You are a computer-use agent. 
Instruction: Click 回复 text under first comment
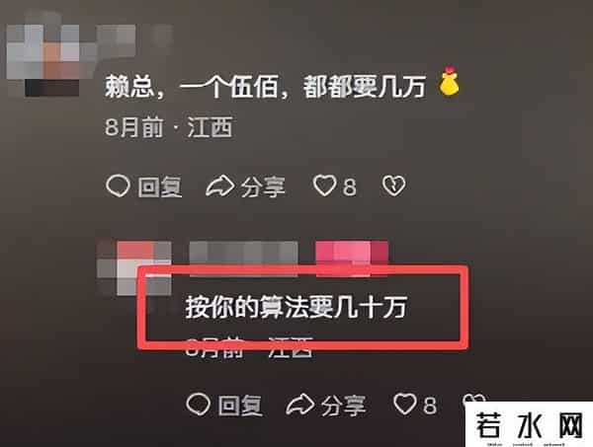pos(160,186)
